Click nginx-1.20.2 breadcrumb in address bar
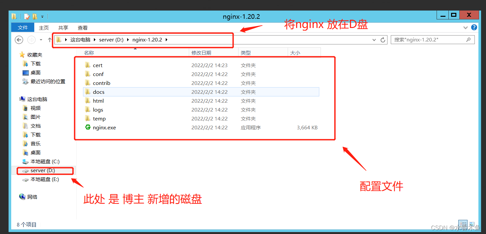Screen dimensions: 486x234 [147, 40]
